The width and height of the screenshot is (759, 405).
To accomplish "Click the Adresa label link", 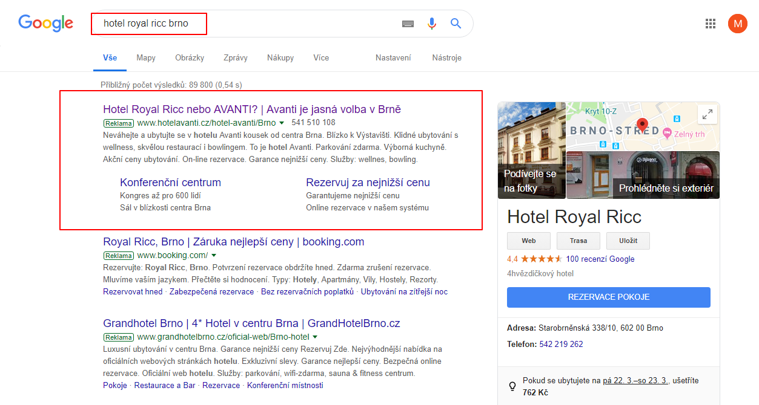I will 521,328.
